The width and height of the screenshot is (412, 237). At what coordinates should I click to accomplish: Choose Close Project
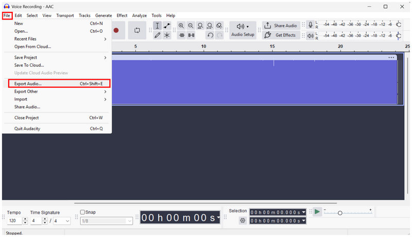pos(57,118)
